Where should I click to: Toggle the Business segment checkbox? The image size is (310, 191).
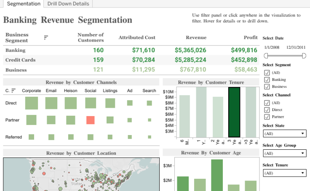pos(267,87)
